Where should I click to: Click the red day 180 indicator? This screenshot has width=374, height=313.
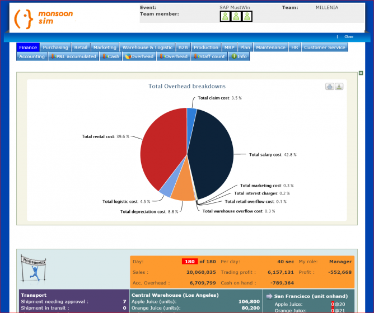pos(190,262)
